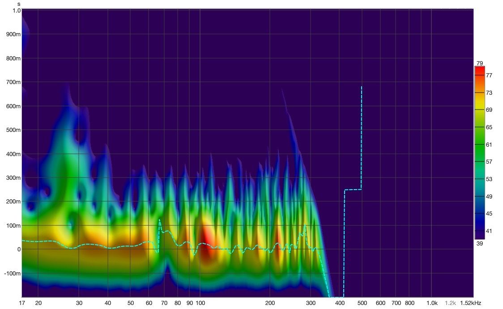Click the 100 label on the frequency axis
This screenshot has width=503, height=309.
pyautogui.click(x=200, y=303)
